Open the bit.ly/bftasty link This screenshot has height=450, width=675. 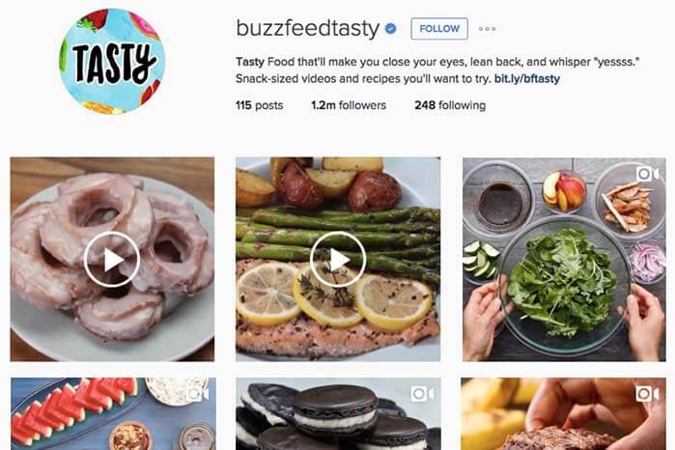pyautogui.click(x=527, y=79)
